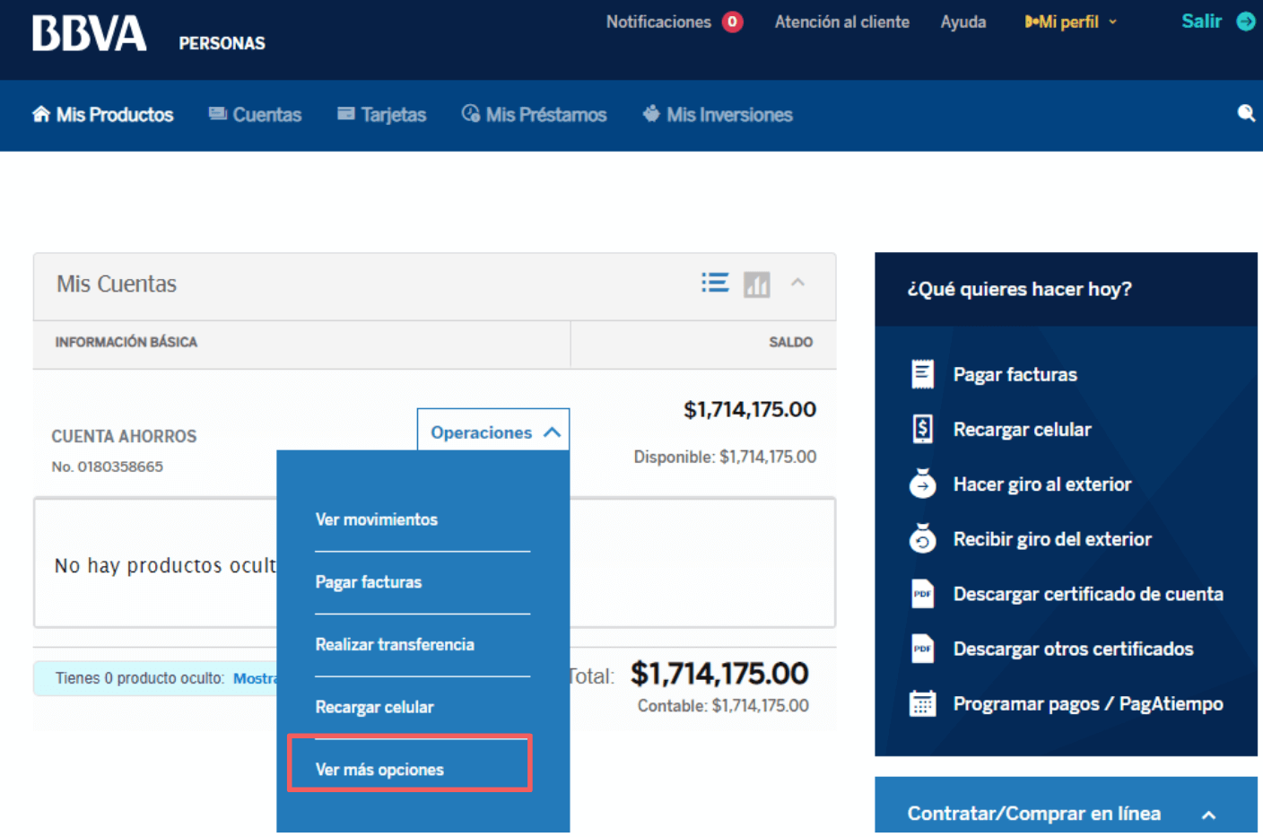The height and width of the screenshot is (837, 1263).
Task: Open Notificaciones in the top bar
Action: (x=658, y=22)
